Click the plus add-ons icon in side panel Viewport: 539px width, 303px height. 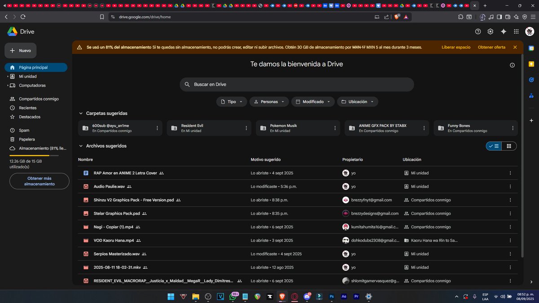[x=531, y=120]
